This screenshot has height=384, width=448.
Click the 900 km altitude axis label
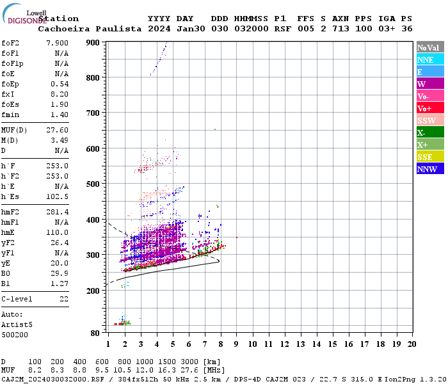(x=93, y=43)
